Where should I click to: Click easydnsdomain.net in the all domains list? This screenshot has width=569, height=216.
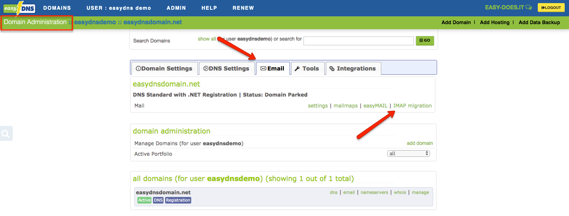pos(163,192)
